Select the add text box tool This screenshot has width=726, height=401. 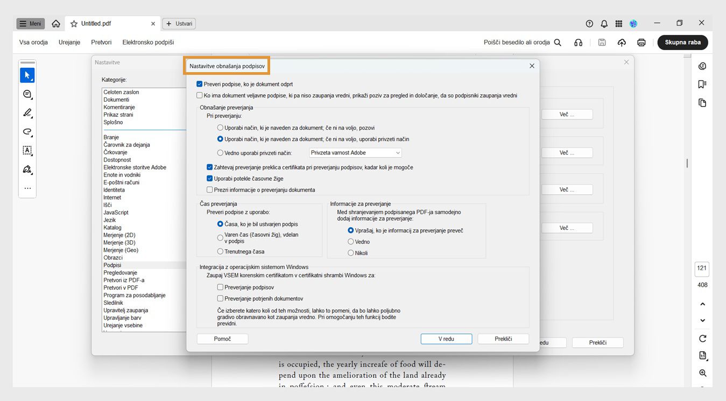(27, 151)
